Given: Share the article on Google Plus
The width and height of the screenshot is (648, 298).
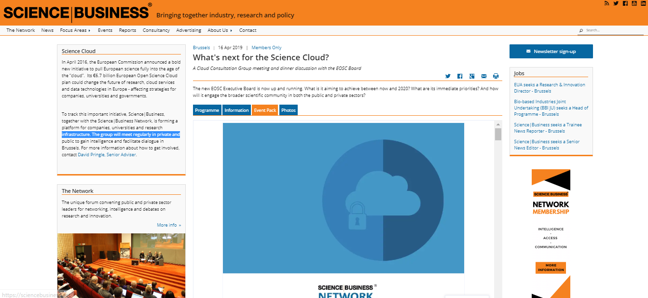Looking at the screenshot, I should 472,76.
